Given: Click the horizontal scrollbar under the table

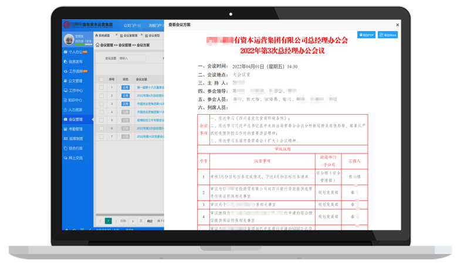Looking at the screenshot, I should 130,215.
